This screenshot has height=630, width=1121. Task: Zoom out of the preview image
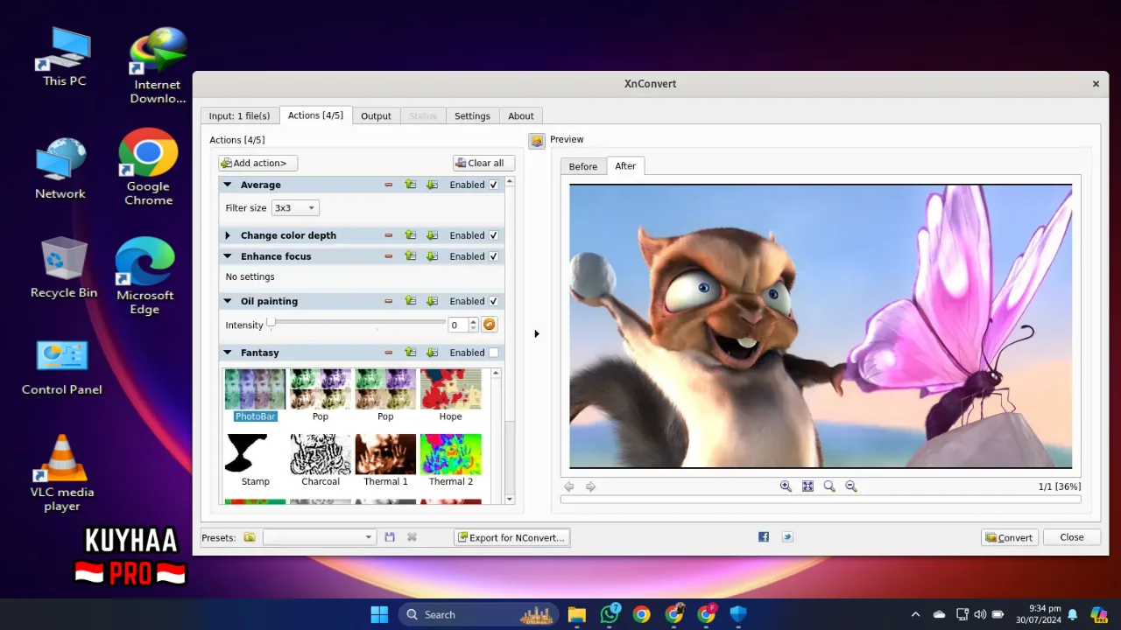pyautogui.click(x=850, y=486)
